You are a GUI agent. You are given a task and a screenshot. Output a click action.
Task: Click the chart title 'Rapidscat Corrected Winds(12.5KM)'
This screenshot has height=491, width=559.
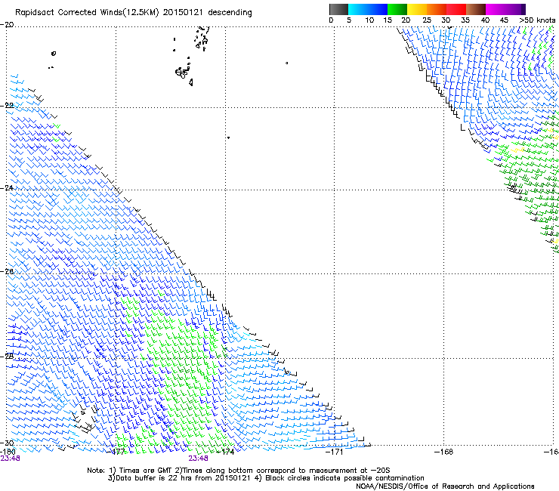click(x=87, y=13)
